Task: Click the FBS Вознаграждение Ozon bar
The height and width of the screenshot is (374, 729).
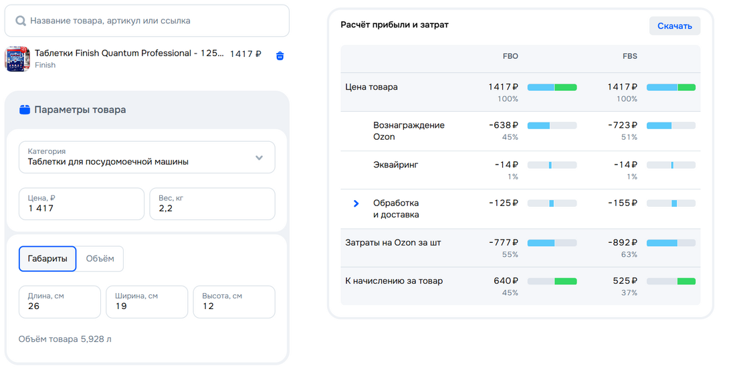Action: [x=671, y=126]
